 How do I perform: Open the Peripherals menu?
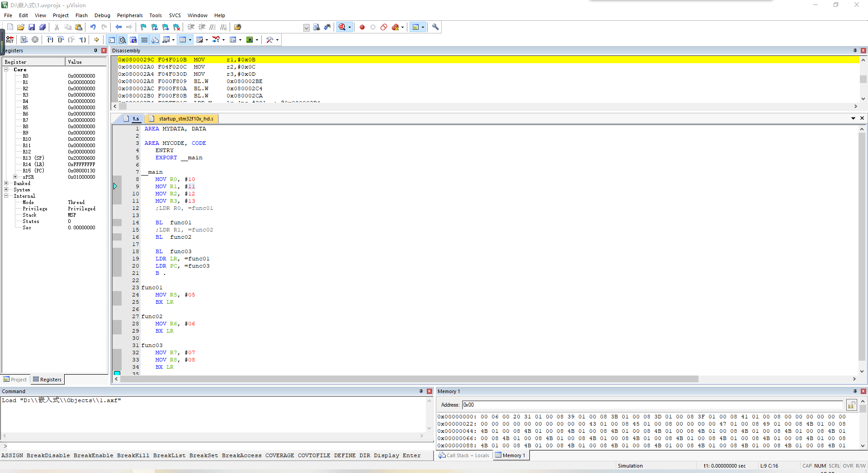[x=130, y=15]
